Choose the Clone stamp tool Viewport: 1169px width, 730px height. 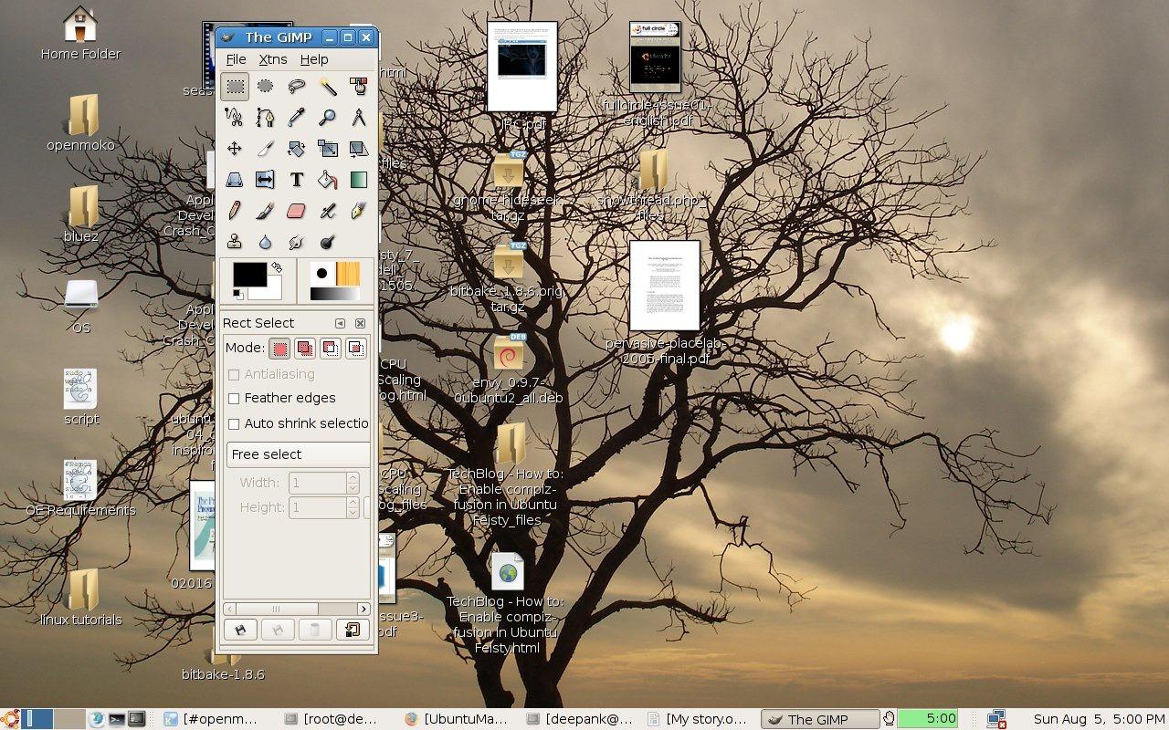pyautogui.click(x=236, y=242)
